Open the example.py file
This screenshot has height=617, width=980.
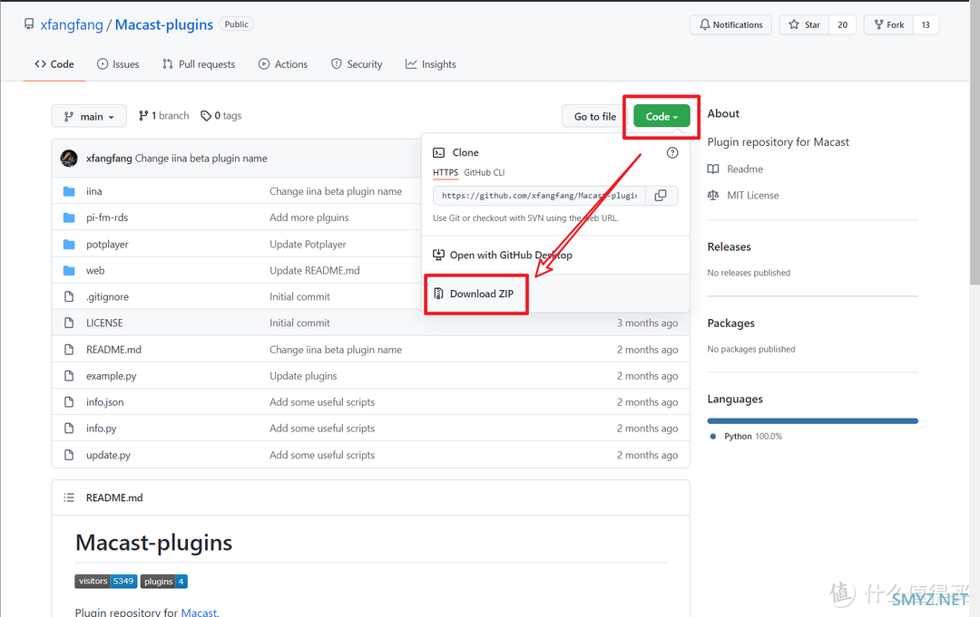coord(111,376)
